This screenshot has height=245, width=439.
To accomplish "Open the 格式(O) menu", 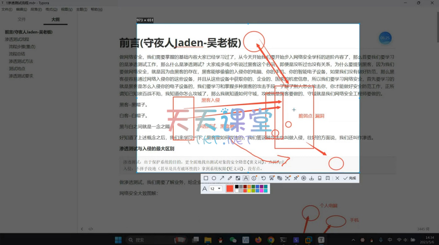I will pos(51,9).
